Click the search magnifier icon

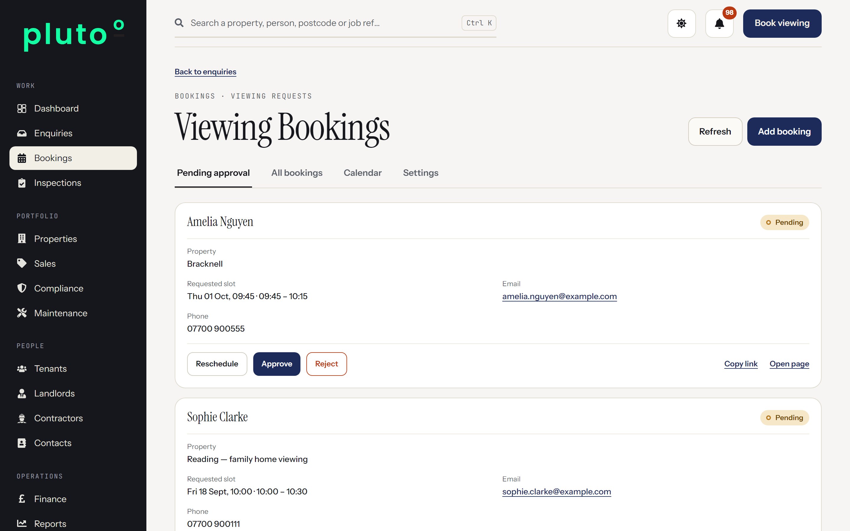[179, 23]
